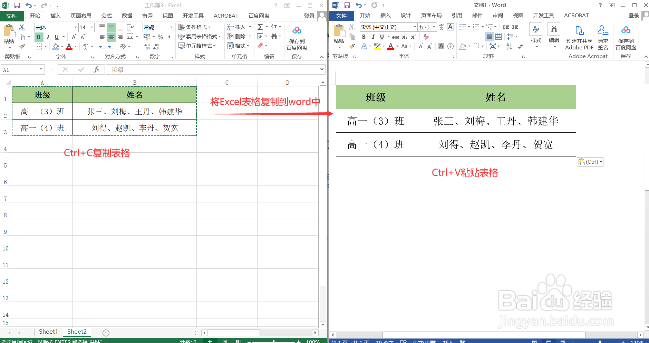
Task: Click Word clear formatting eraser icon
Action: (x=426, y=37)
